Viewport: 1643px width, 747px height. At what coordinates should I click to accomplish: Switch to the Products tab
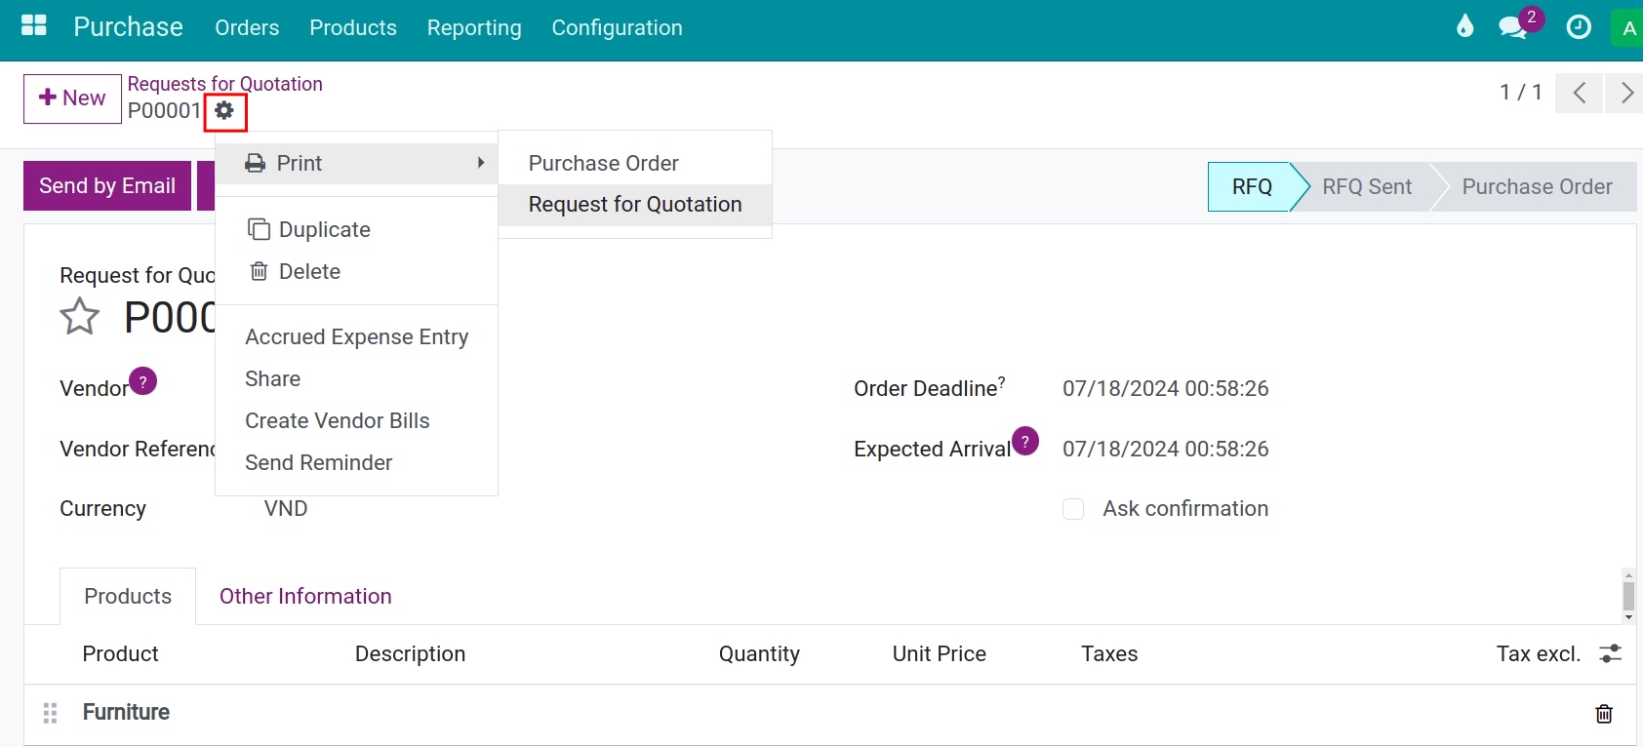pos(128,596)
